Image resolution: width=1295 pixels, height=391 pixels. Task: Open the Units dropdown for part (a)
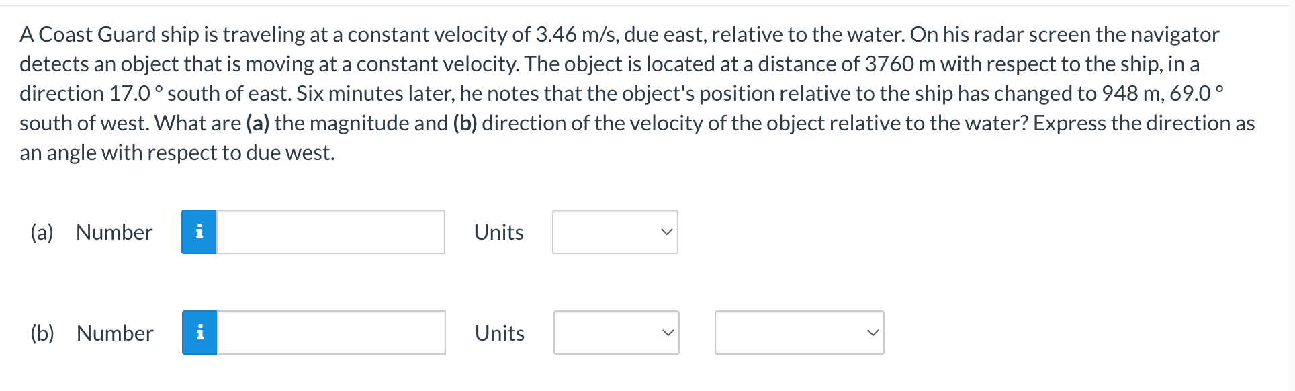point(615,232)
